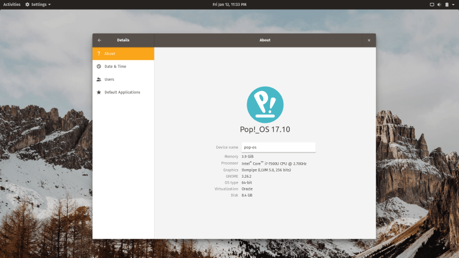This screenshot has height=258, width=459.
Task: Click the OS type value 64-bit
Action: click(x=247, y=182)
